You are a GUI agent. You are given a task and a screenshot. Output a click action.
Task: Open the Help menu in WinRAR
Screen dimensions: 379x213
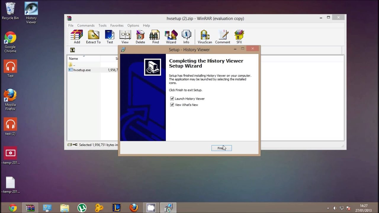tap(146, 25)
